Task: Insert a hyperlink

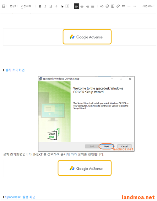Action: (118, 6)
